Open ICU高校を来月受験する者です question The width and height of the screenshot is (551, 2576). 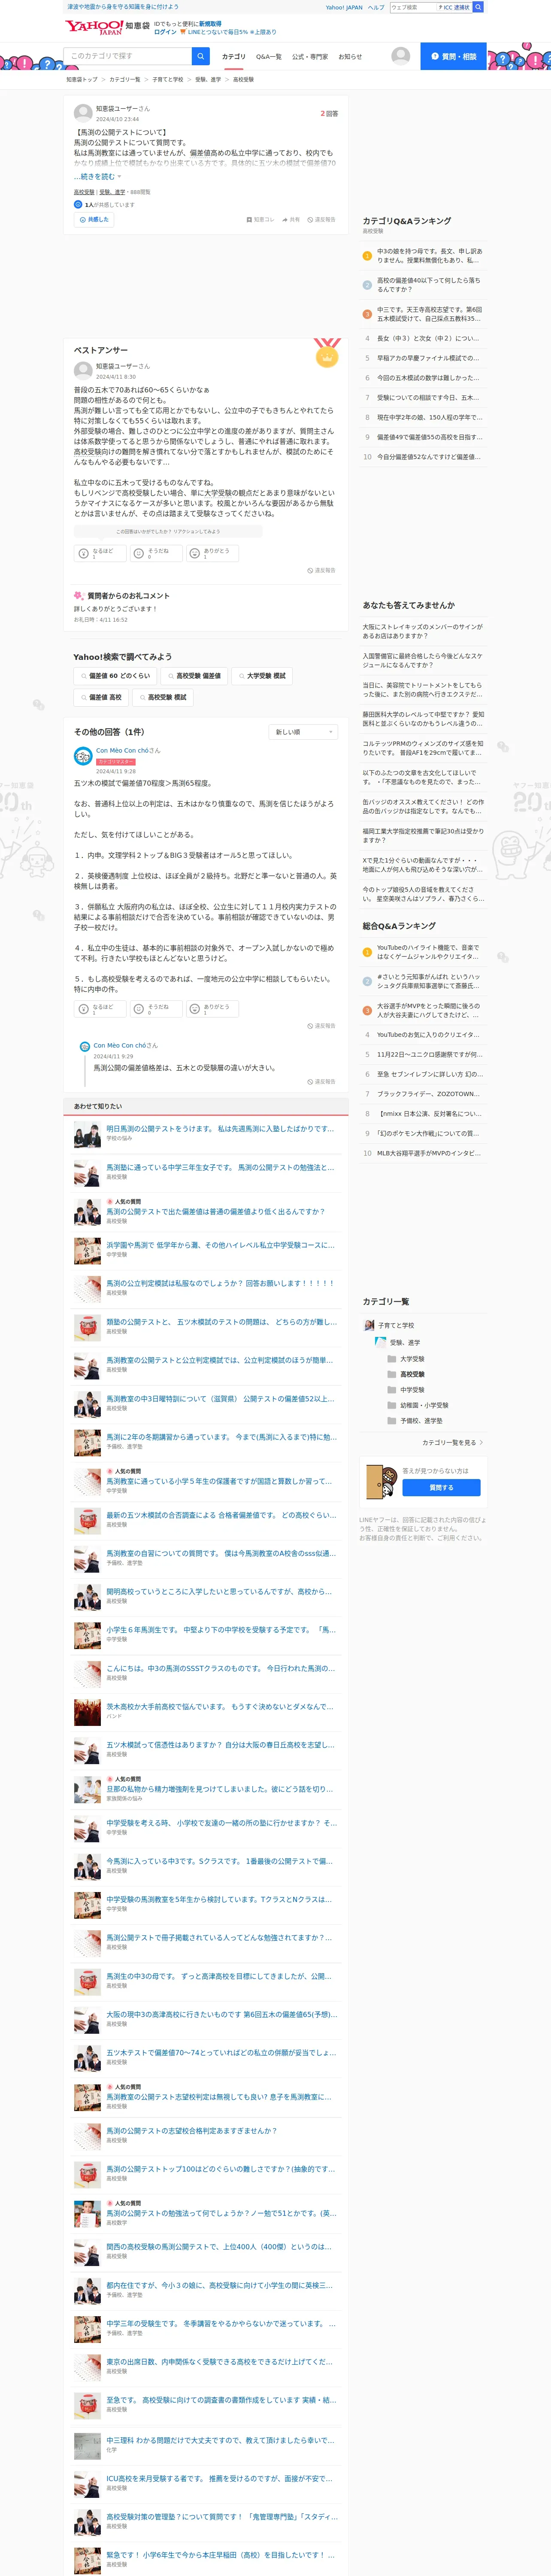pos(219,2478)
